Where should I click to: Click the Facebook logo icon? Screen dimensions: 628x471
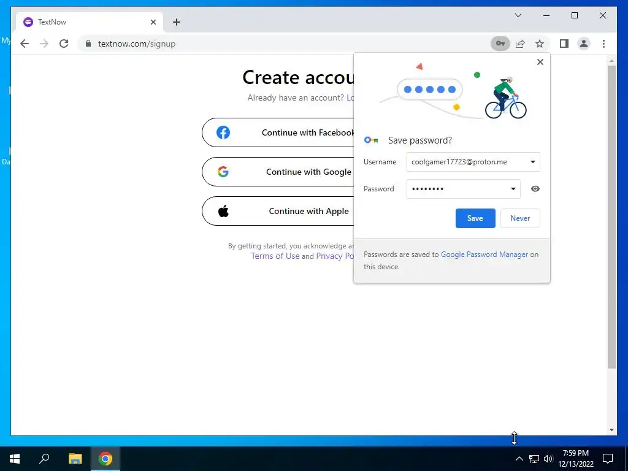223,132
